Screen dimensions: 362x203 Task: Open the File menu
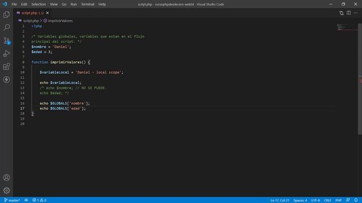[x=14, y=4]
